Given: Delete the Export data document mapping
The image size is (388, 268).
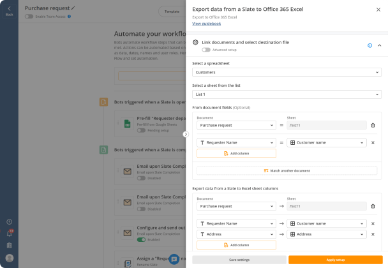Looking at the screenshot, I should coord(373,206).
